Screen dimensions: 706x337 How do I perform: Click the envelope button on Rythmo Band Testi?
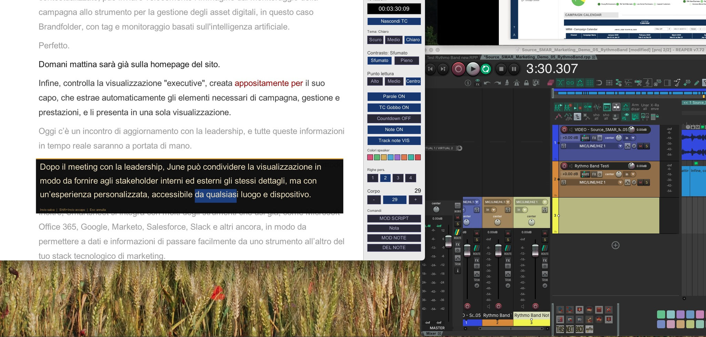pos(627,182)
